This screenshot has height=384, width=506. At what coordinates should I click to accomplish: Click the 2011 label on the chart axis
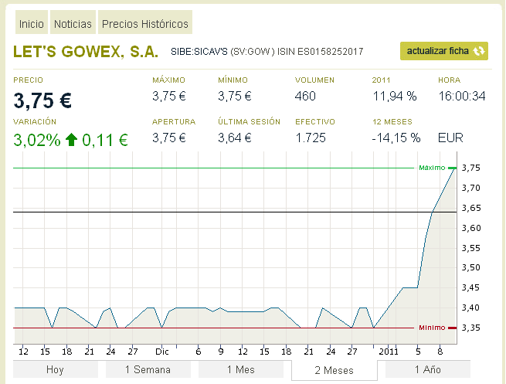[389, 350]
